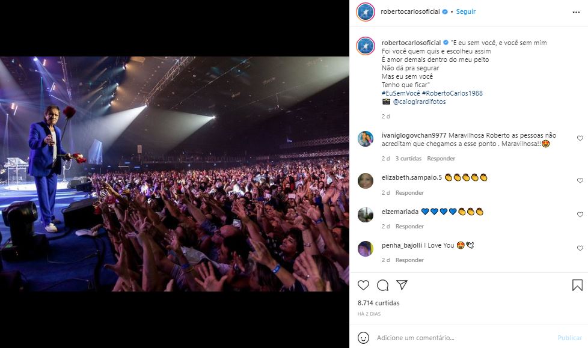Share post with paper plane icon
The height and width of the screenshot is (348, 588).
tap(402, 285)
